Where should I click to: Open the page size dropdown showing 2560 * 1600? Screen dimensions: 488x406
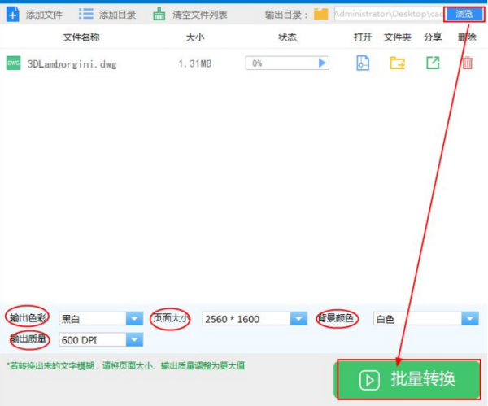click(x=255, y=318)
